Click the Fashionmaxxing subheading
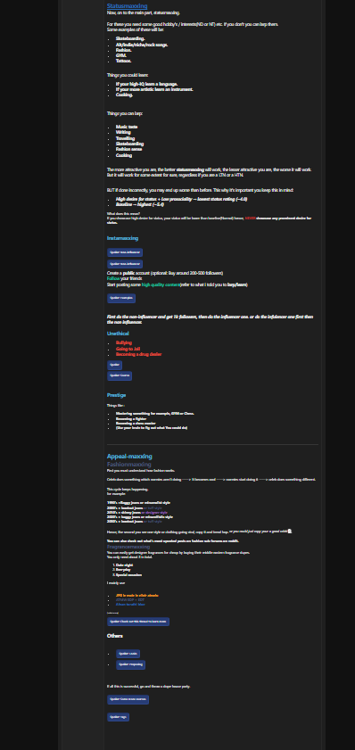The width and height of the screenshot is (355, 750). pos(128,465)
